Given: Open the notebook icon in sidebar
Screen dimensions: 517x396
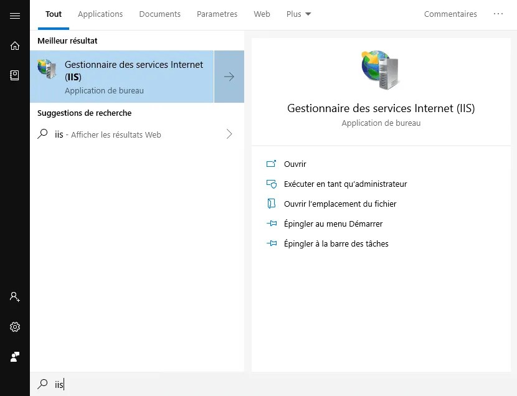Looking at the screenshot, I should point(15,75).
